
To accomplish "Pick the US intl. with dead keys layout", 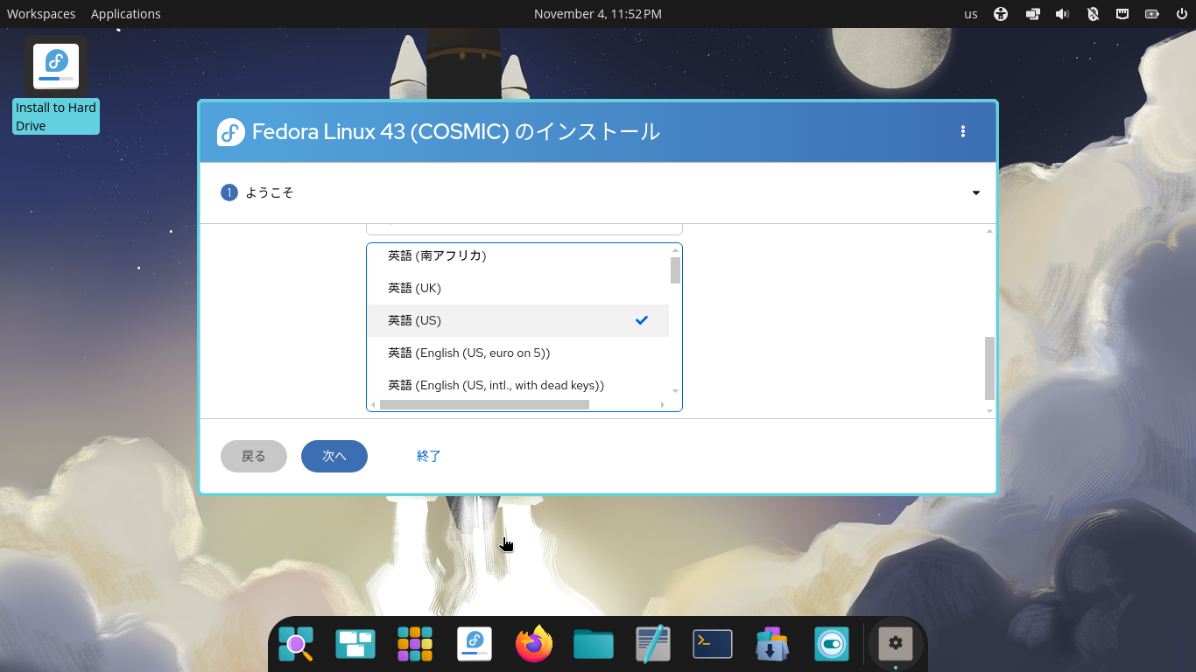I will point(517,385).
